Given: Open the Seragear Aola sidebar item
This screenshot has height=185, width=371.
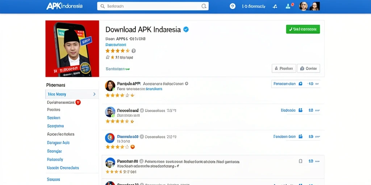Looking at the screenshot, I should 58,143.
